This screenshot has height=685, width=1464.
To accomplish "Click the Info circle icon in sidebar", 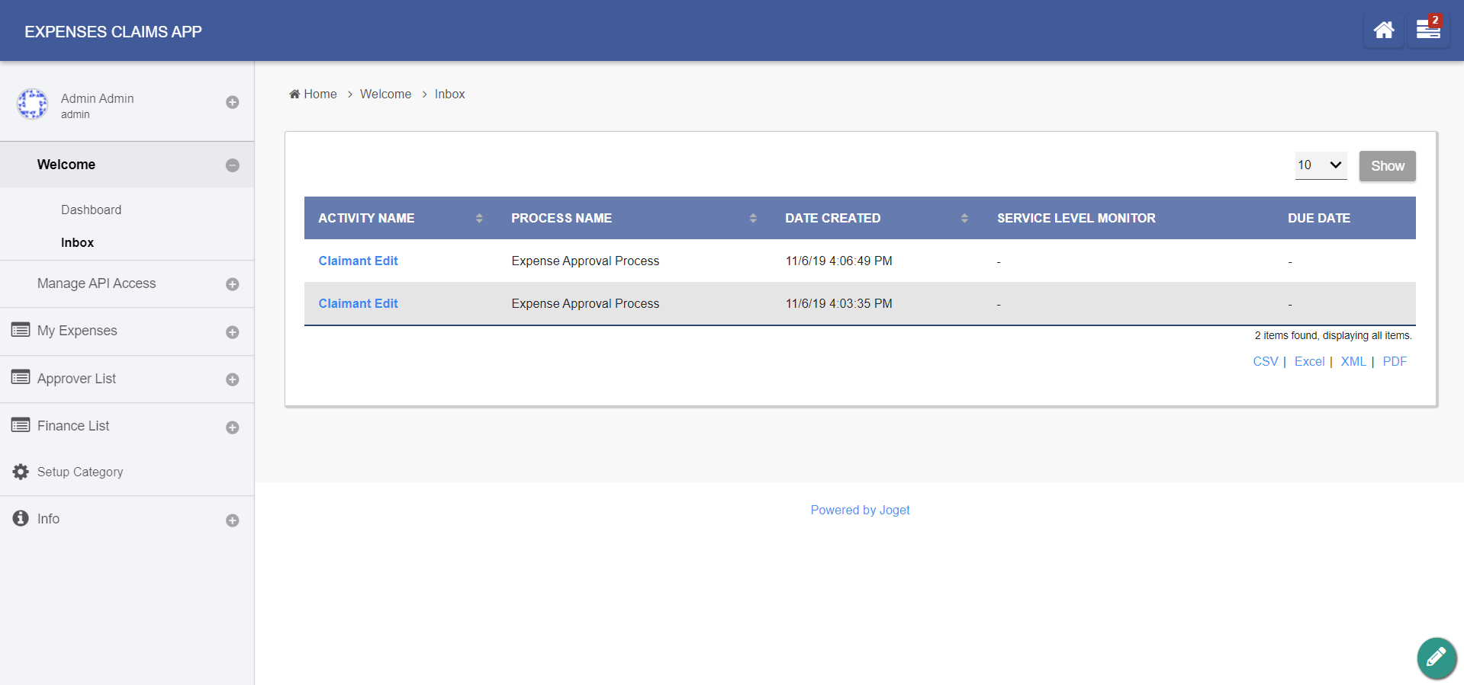I will [21, 518].
